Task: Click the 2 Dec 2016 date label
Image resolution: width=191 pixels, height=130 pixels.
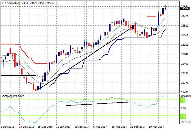Action: [x=8, y=127]
